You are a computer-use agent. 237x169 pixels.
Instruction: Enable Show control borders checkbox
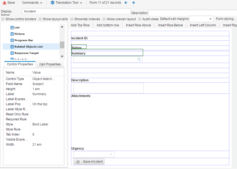tap(3, 19)
